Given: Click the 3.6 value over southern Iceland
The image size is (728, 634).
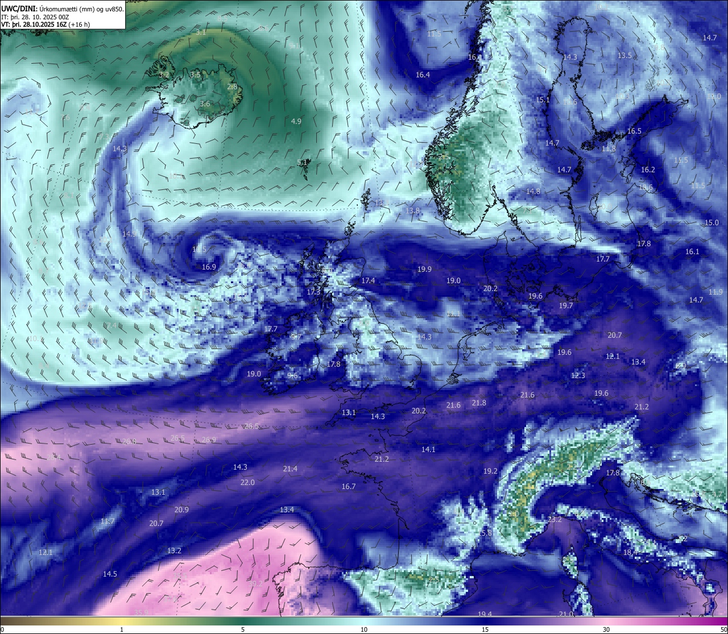Looking at the screenshot, I should pos(205,103).
